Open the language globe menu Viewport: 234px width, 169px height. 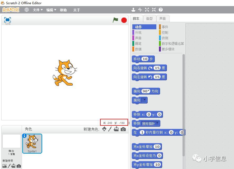27,10
